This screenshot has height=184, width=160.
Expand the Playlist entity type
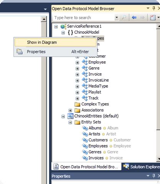coord(77,92)
